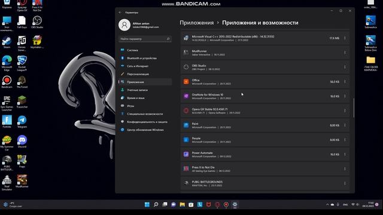This screenshot has width=383, height=215.
Task: Click the apps list vertical scrollbar
Action: (354, 107)
